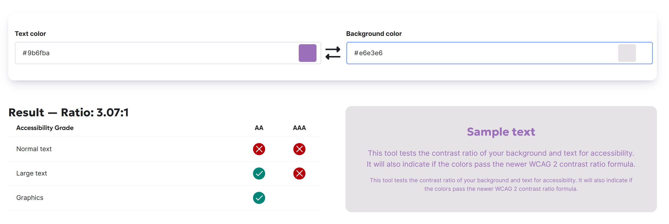The width and height of the screenshot is (669, 224).
Task: Click the Large text row label
Action: point(32,173)
